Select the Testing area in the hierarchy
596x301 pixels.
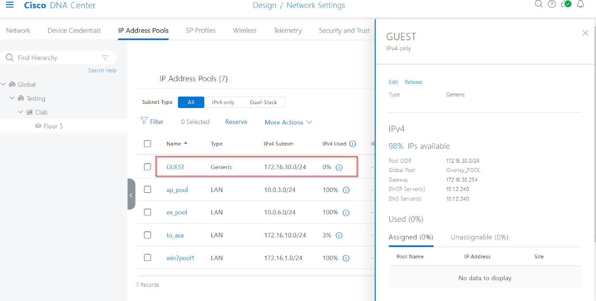coord(36,98)
